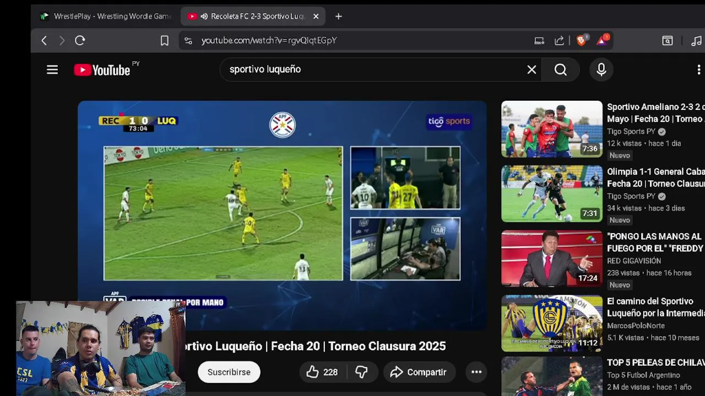705x396 pixels.
Task: Open the Brave Shields lion icon
Action: coord(582,40)
